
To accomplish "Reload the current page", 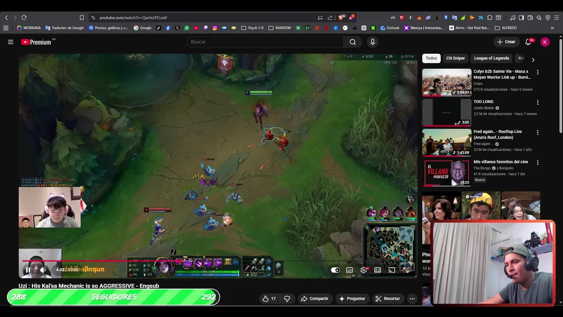I will pyautogui.click(x=24, y=18).
